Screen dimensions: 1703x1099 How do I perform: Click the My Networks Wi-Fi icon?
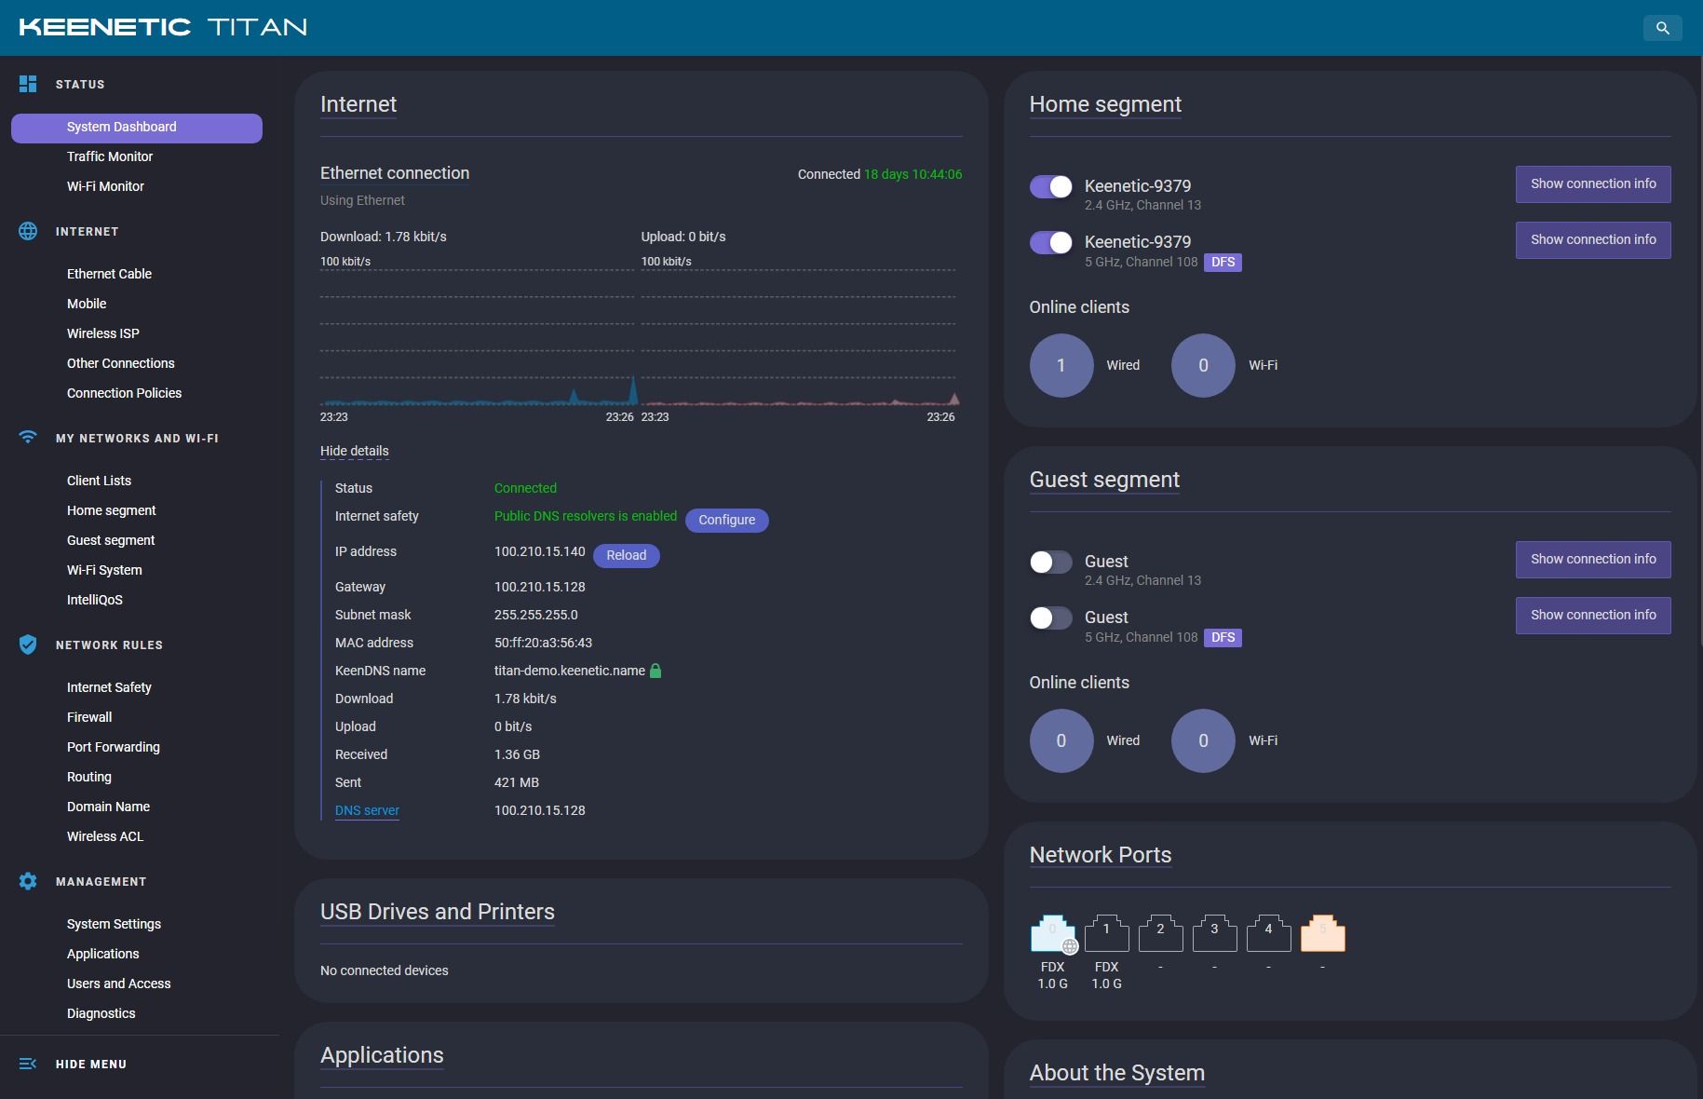(28, 437)
